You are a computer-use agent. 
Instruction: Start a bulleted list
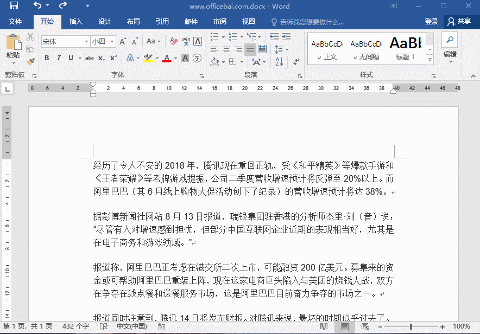point(214,37)
